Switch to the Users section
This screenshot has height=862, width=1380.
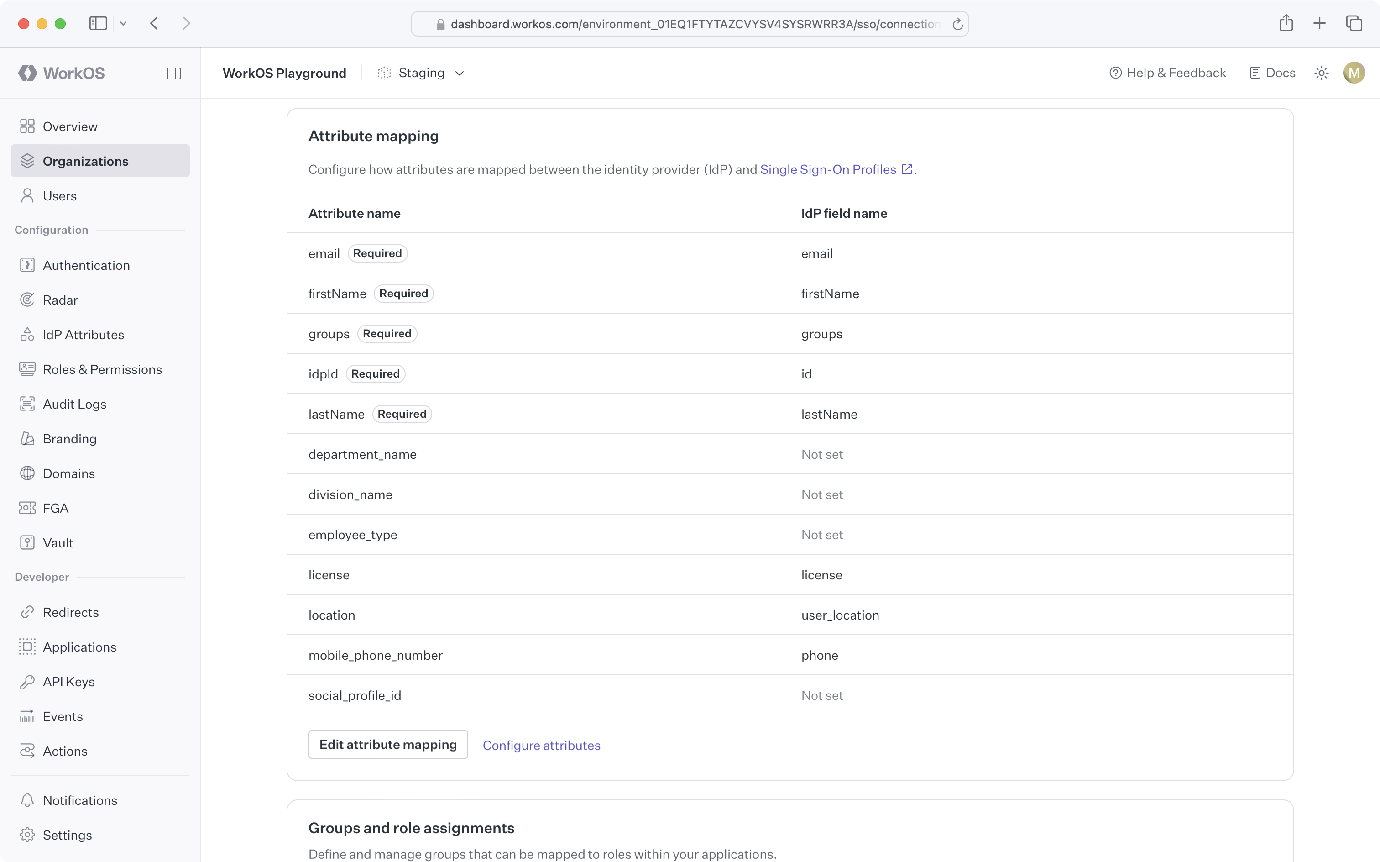coord(60,195)
